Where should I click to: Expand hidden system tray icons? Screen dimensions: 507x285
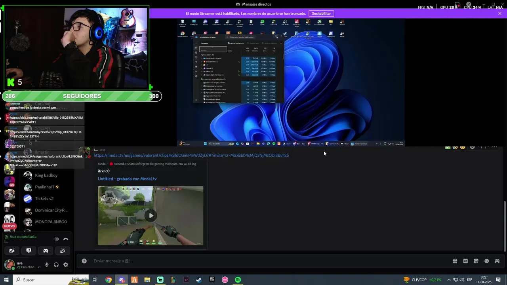pyautogui.click(x=449, y=280)
